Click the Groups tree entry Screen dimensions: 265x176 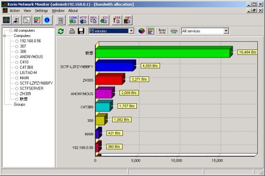pos(20,104)
